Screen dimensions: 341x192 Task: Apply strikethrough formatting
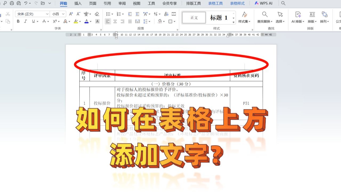click(x=44, y=21)
